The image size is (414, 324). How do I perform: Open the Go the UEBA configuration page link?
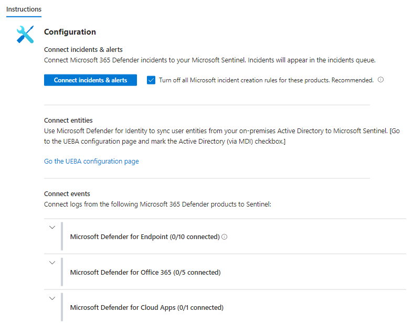(91, 161)
